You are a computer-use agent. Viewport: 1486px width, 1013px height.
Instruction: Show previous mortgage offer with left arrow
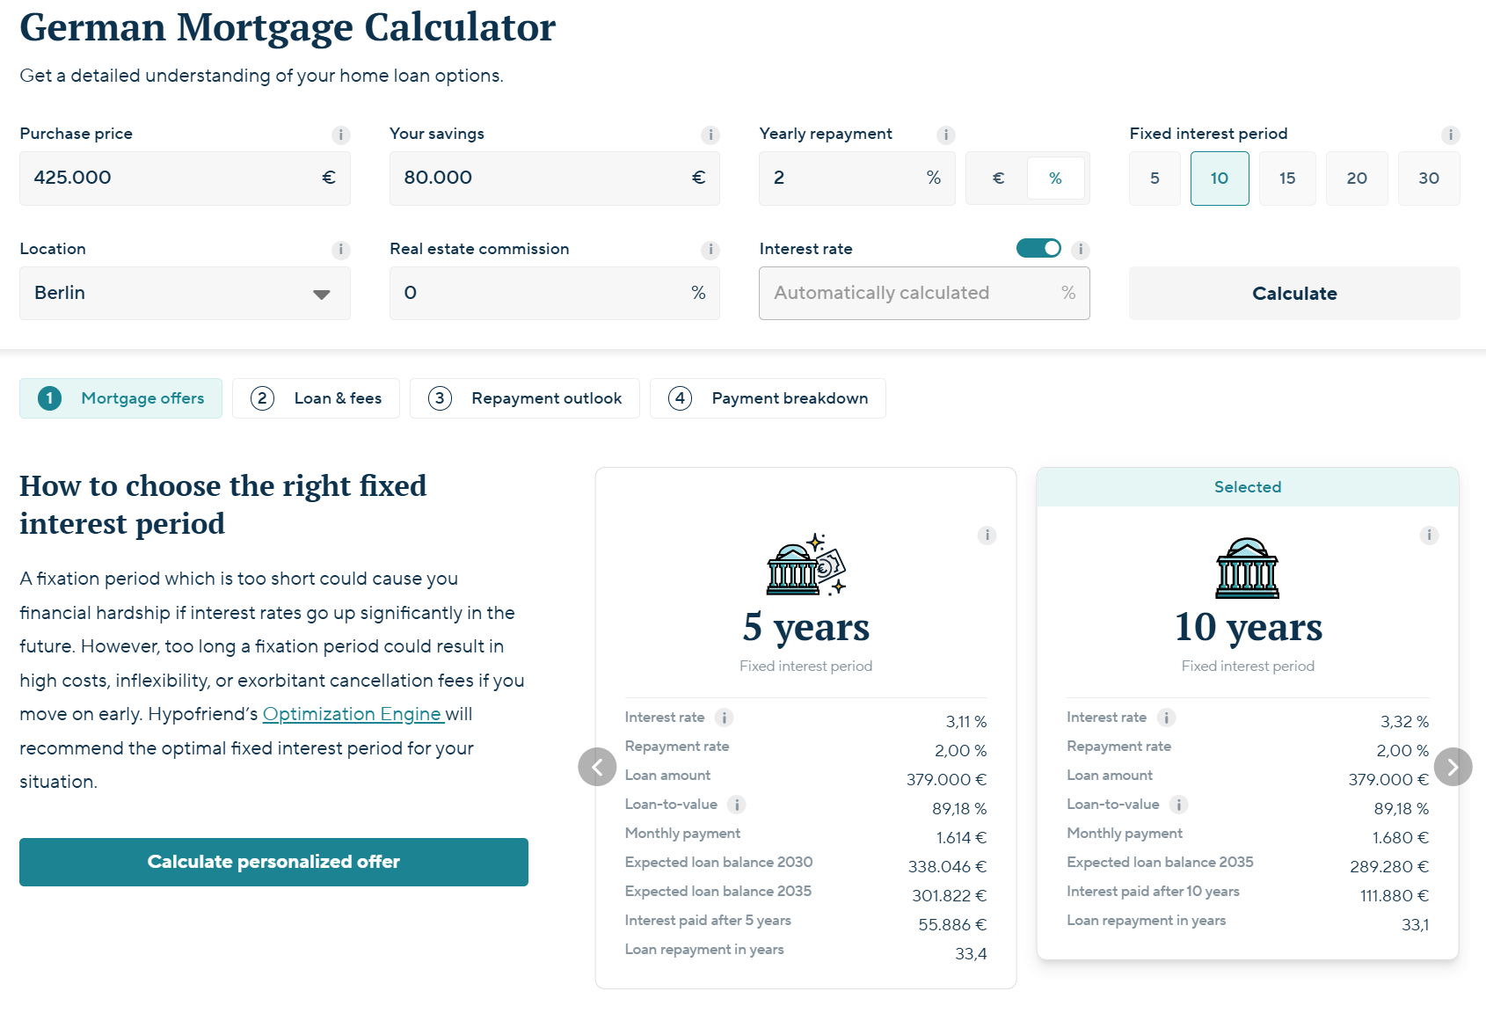coord(597,767)
